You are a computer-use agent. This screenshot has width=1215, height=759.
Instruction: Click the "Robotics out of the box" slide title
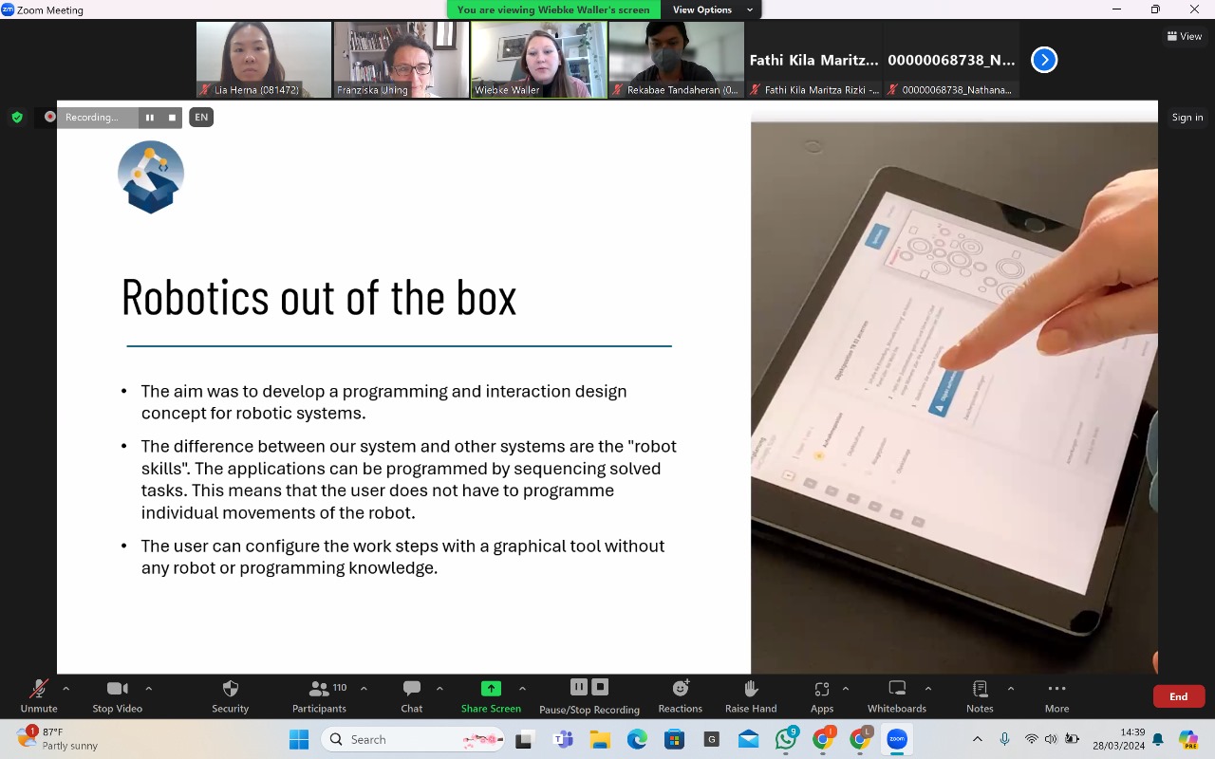coord(319,297)
